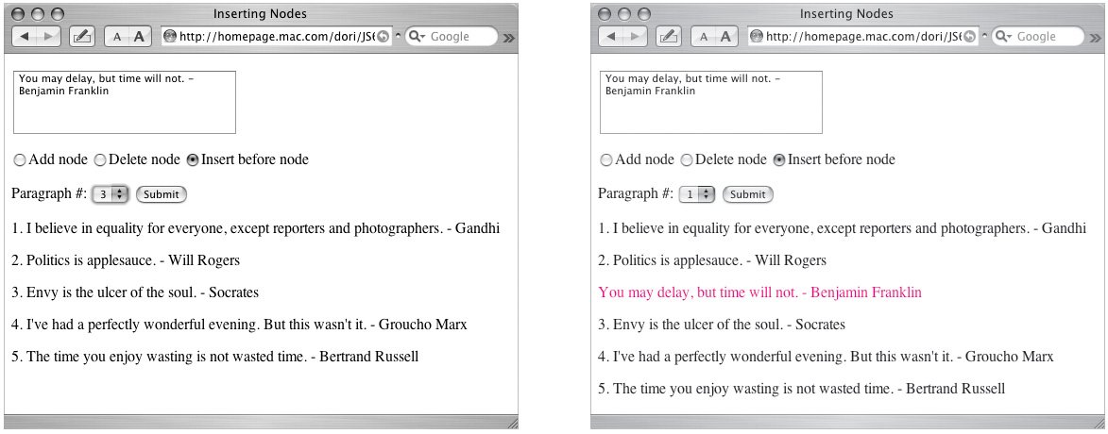Viewport: 1108px width, 434px height.
Task: Click the resize grip of left window
Action: coord(512,423)
